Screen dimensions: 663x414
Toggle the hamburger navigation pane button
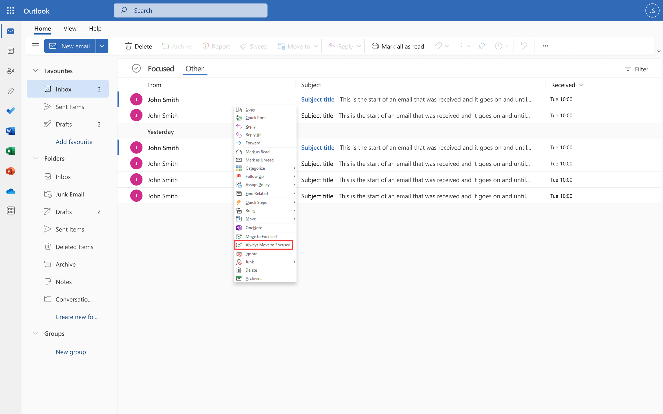point(35,46)
